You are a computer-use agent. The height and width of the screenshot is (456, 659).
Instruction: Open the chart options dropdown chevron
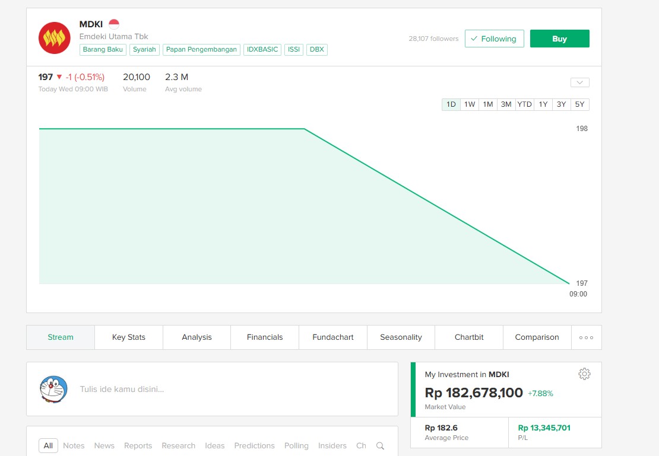pos(579,82)
